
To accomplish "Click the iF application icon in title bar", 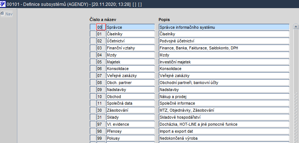I will point(3,4).
